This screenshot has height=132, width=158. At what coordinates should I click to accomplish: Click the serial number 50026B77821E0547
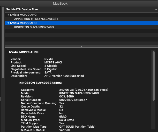pos(73,100)
